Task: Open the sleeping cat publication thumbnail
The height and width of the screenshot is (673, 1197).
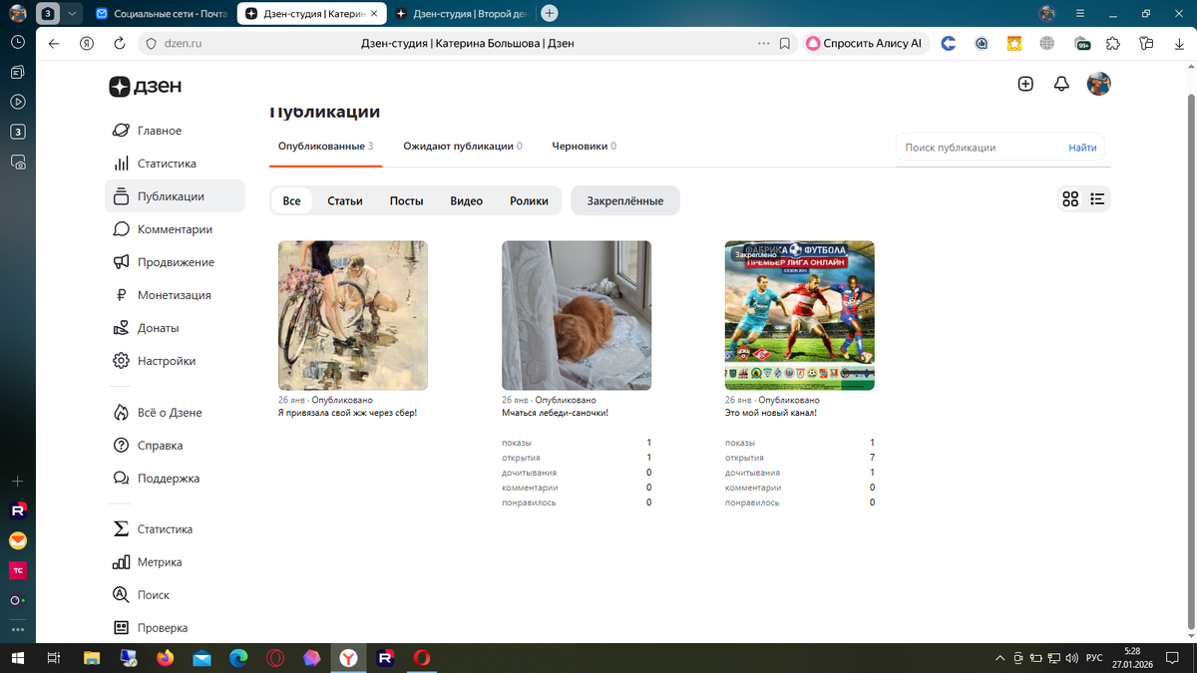Action: point(577,315)
